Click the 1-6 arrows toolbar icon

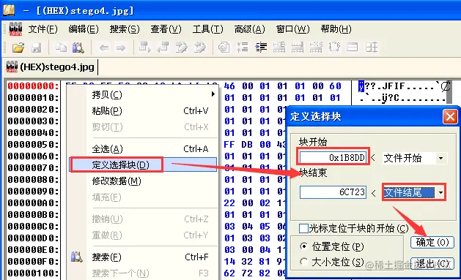[334, 48]
